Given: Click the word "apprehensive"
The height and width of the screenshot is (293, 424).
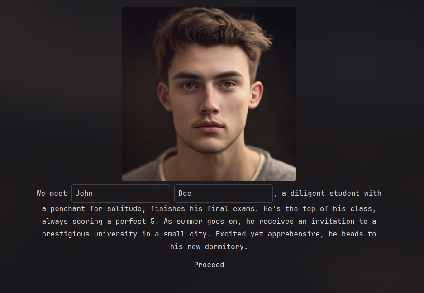Looking at the screenshot, I should tap(294, 234).
